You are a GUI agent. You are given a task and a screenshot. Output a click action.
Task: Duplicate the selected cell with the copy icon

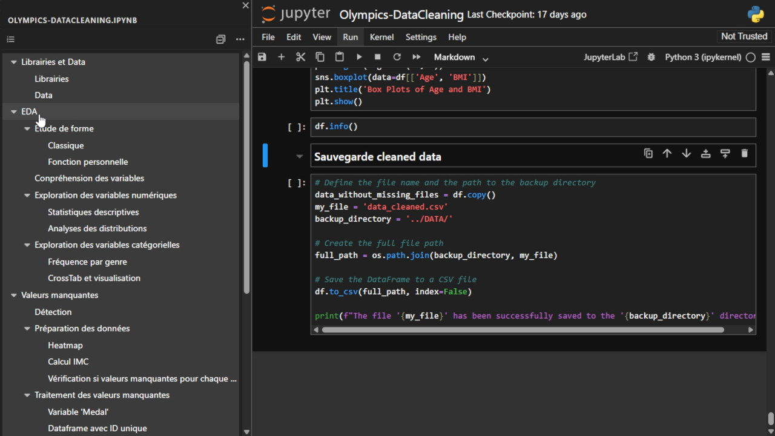[648, 154]
